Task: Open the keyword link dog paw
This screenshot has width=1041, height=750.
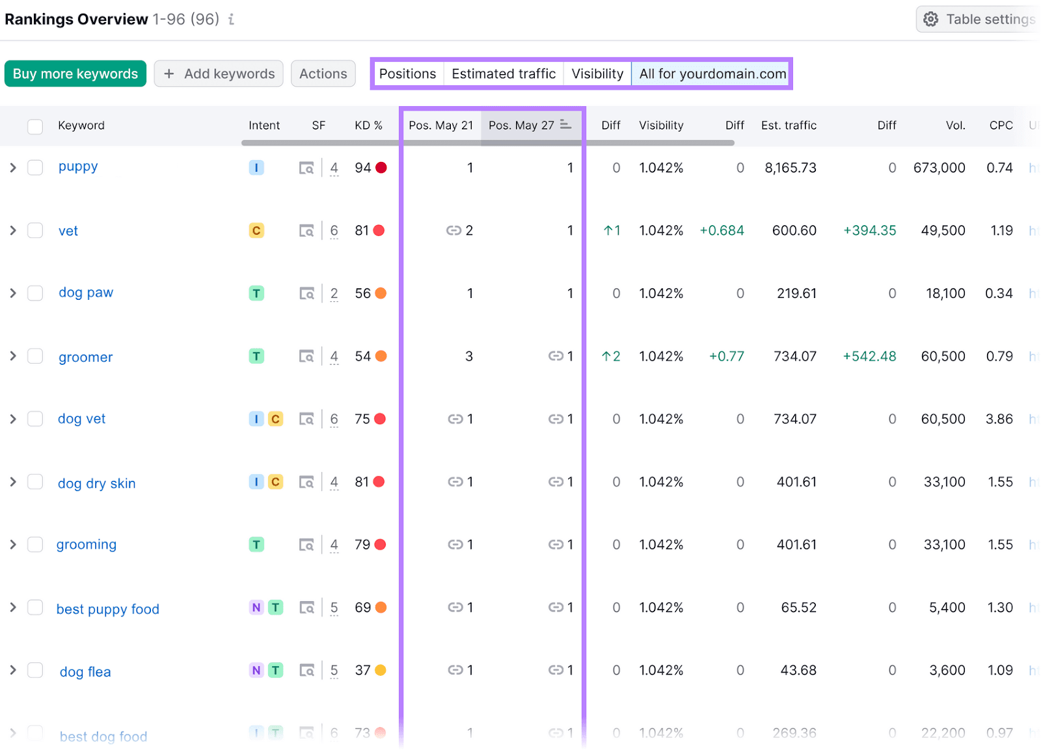Action: [x=85, y=293]
